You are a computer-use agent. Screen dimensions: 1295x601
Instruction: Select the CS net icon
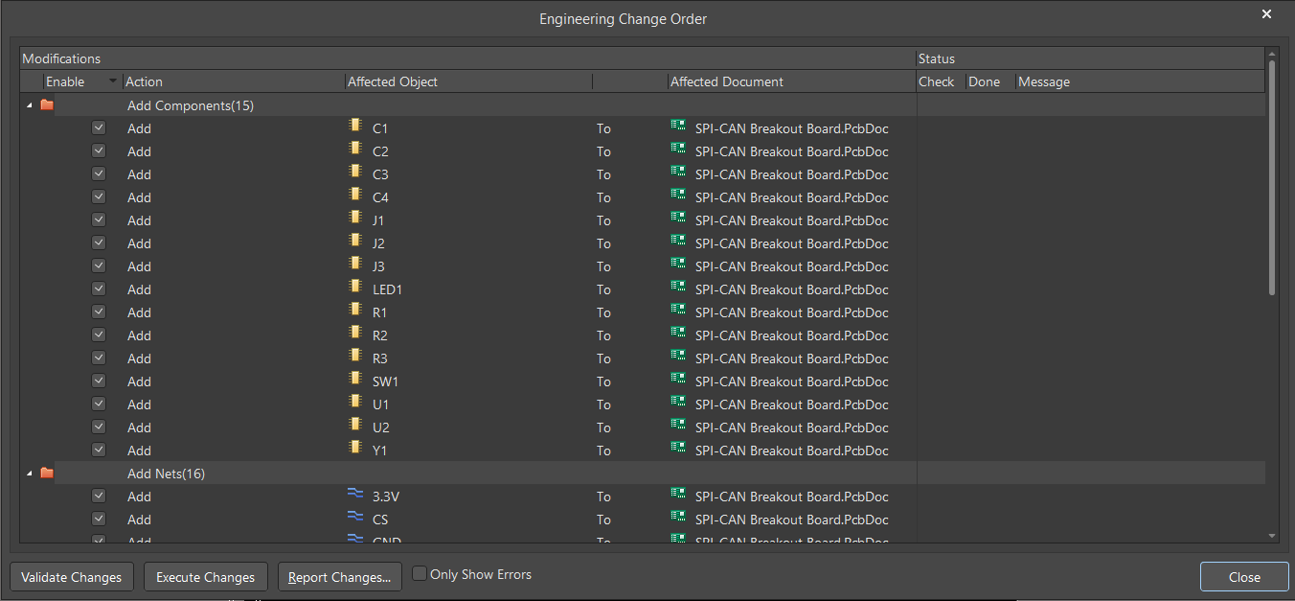(x=355, y=518)
